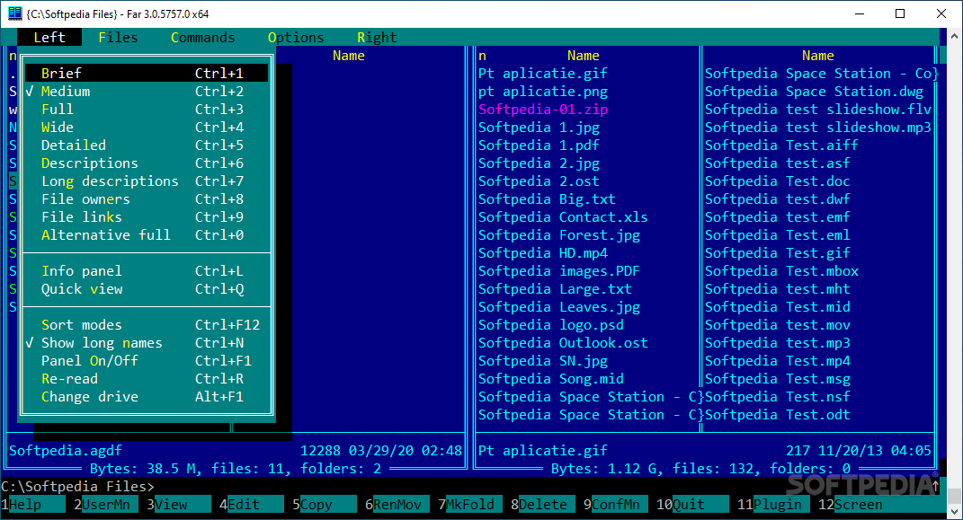The width and height of the screenshot is (963, 520).
Task: Open the Left menu
Action: click(x=49, y=38)
